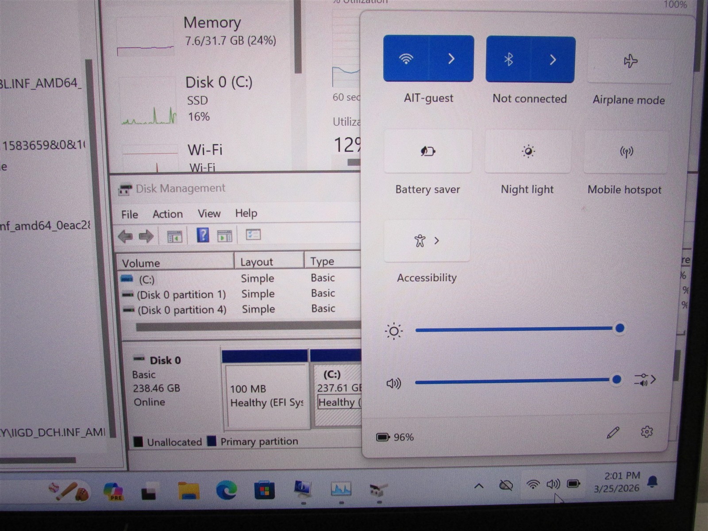The width and height of the screenshot is (708, 531).
Task: Show hidden tray icons with the caret
Action: 478,486
